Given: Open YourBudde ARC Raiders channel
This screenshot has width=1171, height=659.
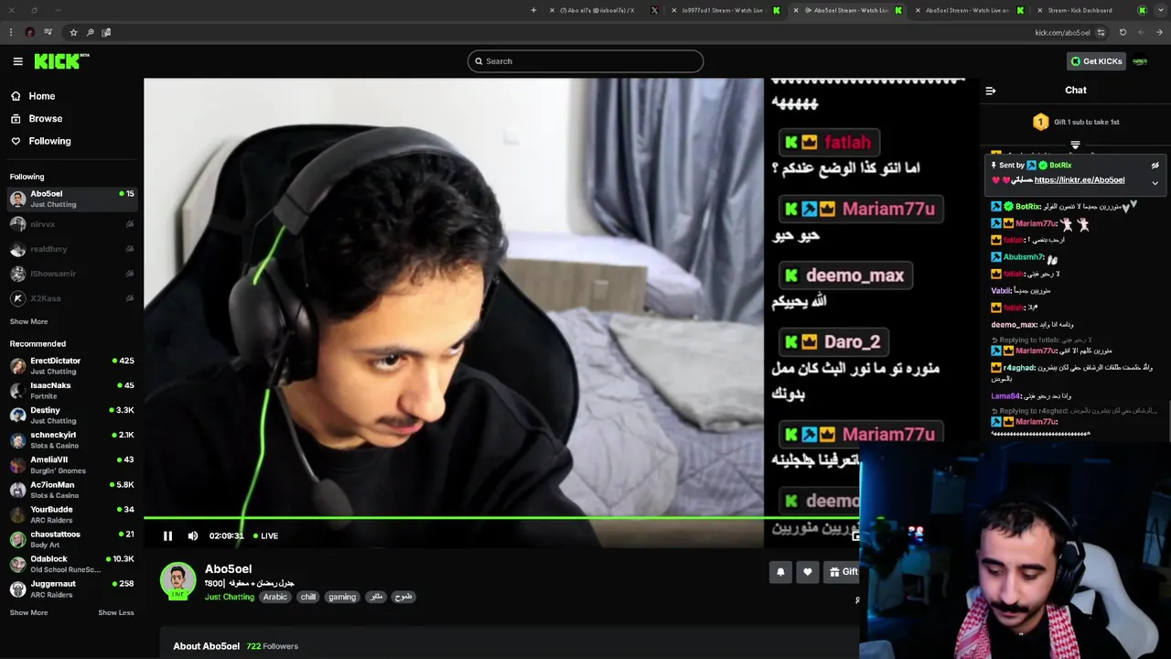Looking at the screenshot, I should (x=71, y=514).
